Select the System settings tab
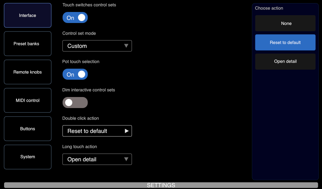This screenshot has height=189, width=322. [28, 157]
